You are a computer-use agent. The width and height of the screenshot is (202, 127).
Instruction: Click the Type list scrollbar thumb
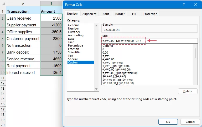pos(195,53)
